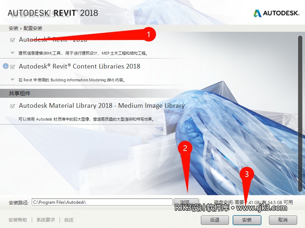Click the 安装 > 配置安装 breadcrumb text
The image size is (305, 228).
[25, 29]
